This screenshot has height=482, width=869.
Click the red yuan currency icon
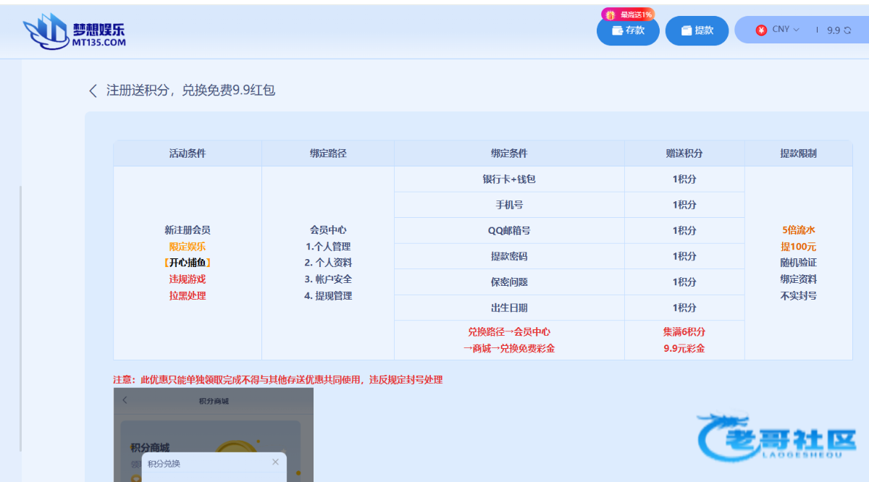pyautogui.click(x=761, y=30)
